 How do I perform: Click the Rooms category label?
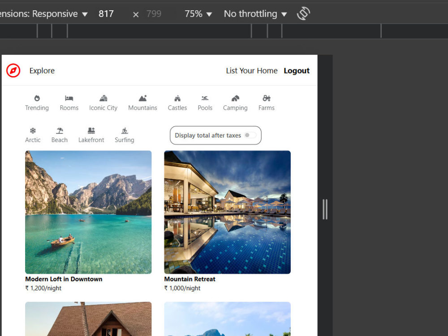coord(69,108)
